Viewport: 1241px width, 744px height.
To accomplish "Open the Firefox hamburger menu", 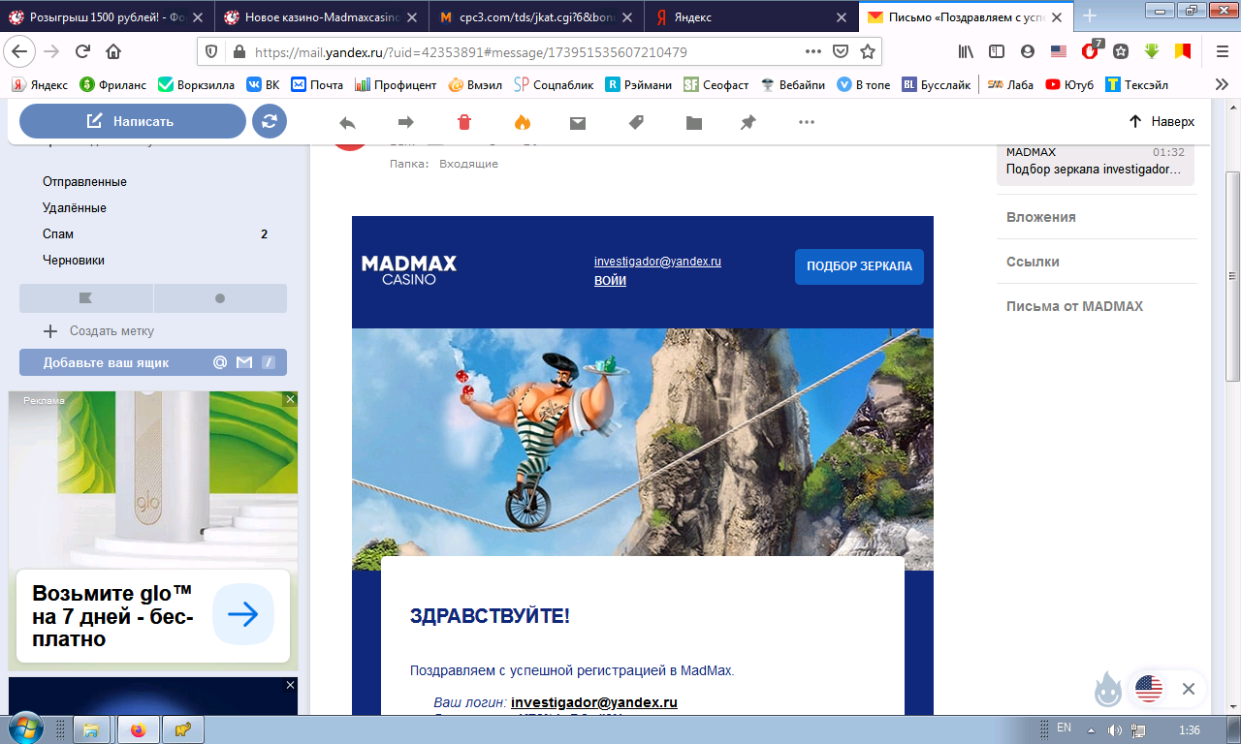I will [1222, 51].
